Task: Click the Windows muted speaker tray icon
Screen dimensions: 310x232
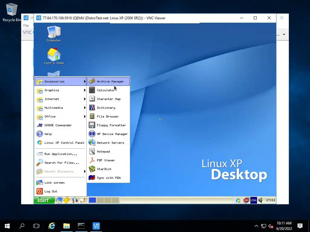Action: coord(271,226)
